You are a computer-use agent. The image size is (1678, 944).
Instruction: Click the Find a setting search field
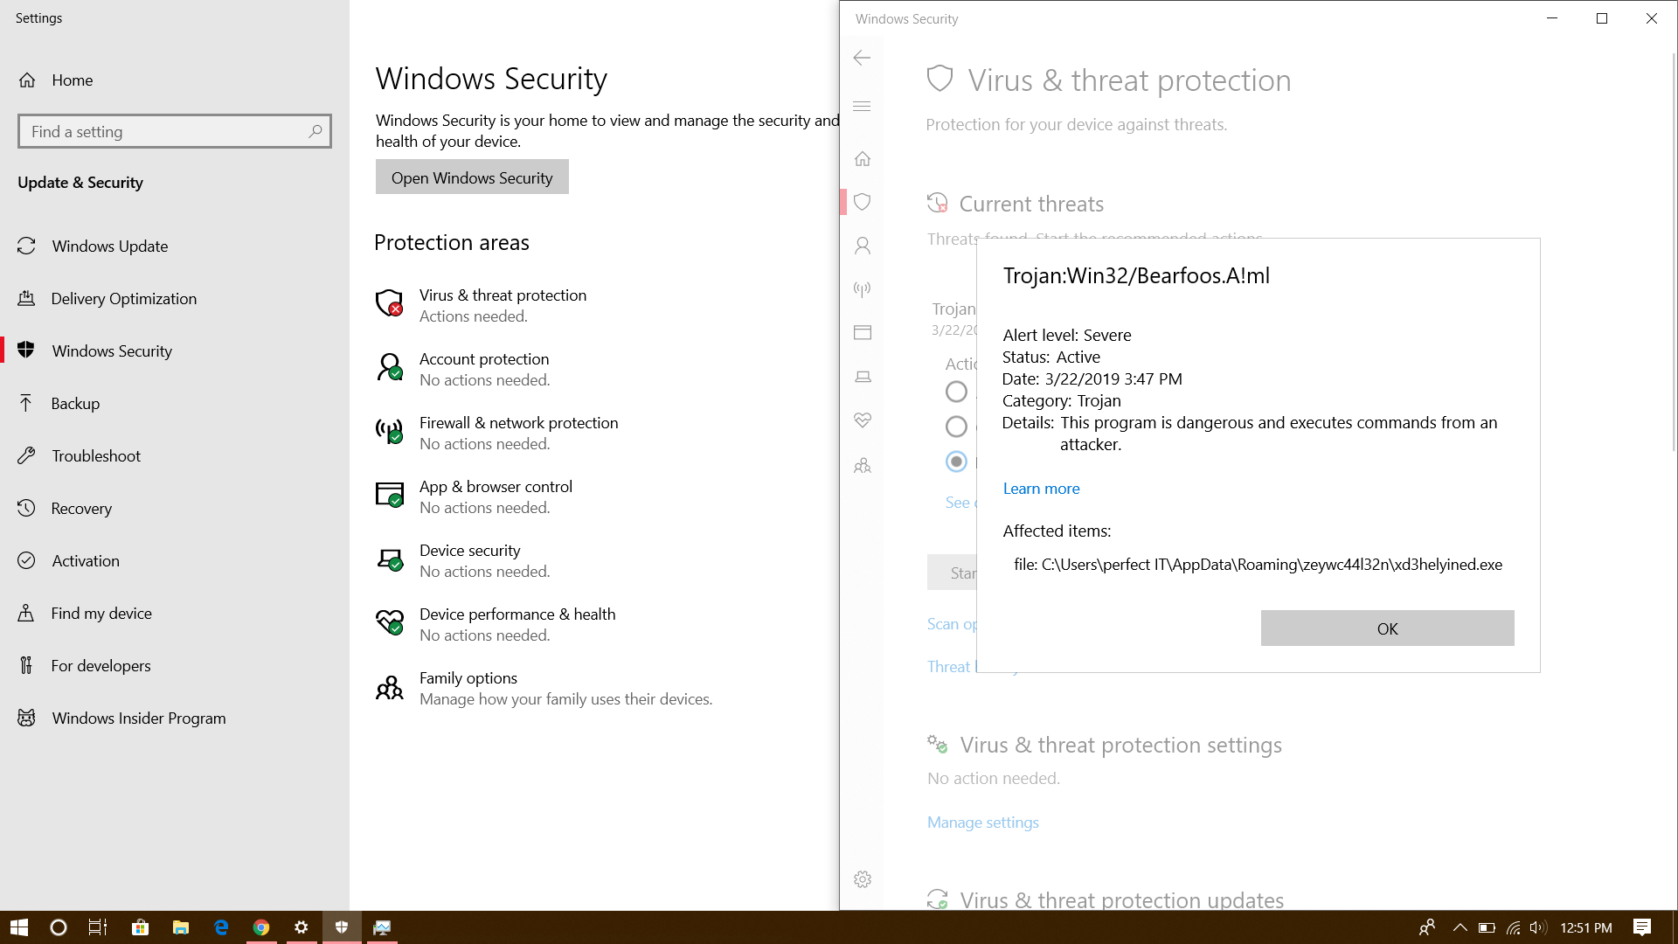(175, 131)
